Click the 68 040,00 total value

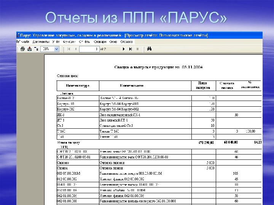tap(231, 142)
